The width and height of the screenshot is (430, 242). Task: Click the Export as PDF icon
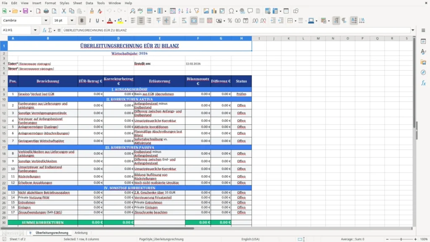click(38, 11)
